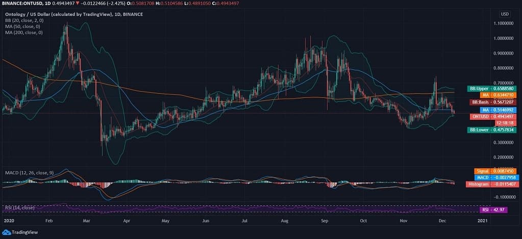
Task: Click the blue MA 0.5146992 price tag
Action: [x=498, y=110]
